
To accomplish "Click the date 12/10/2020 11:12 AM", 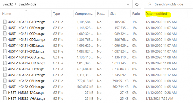I will [x=161, y=75].
